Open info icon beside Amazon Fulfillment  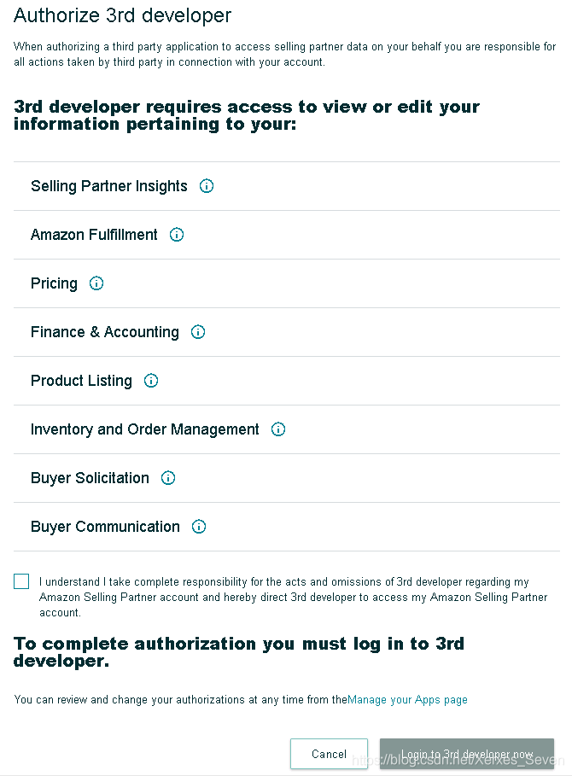177,234
